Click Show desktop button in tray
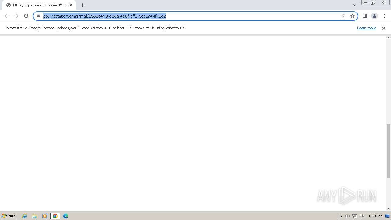This screenshot has width=391, height=220. [x=388, y=216]
